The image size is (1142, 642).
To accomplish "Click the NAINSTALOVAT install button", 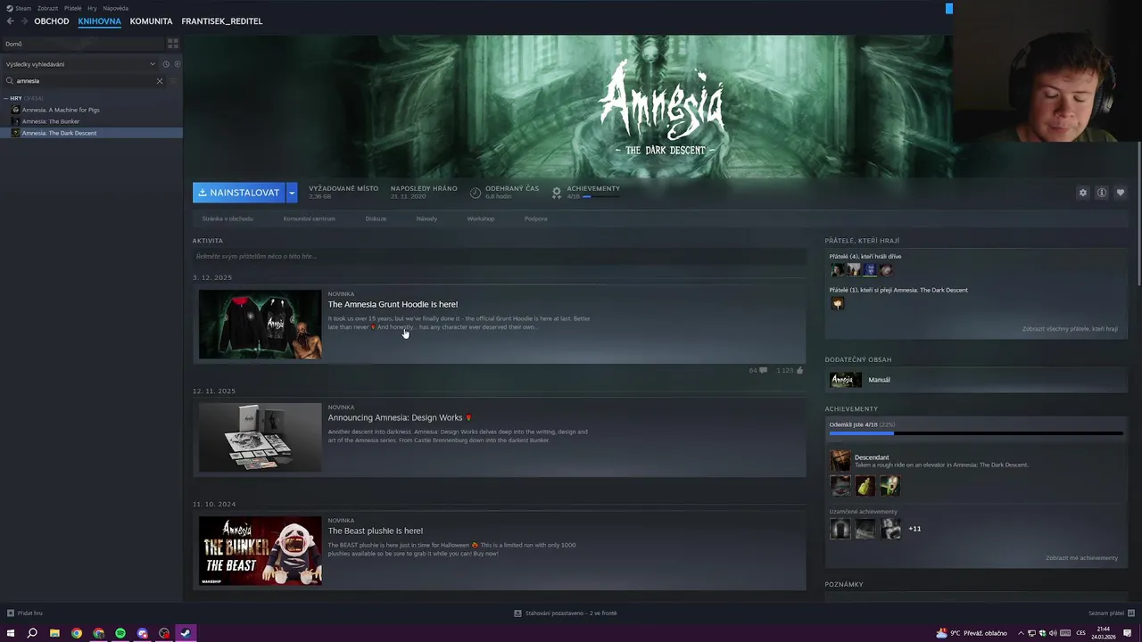I will tap(239, 193).
